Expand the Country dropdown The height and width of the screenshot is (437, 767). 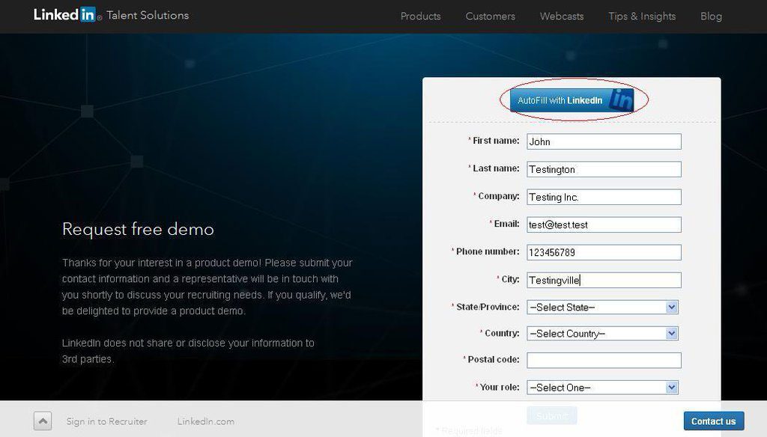tap(603, 334)
